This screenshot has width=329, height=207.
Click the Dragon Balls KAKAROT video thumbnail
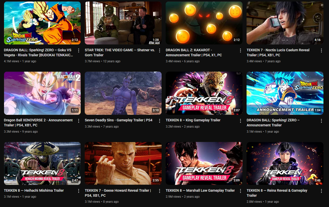click(204, 23)
